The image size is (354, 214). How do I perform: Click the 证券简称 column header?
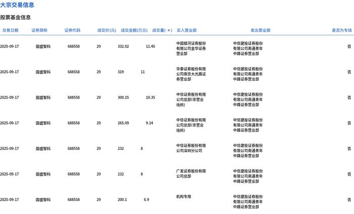point(39,30)
